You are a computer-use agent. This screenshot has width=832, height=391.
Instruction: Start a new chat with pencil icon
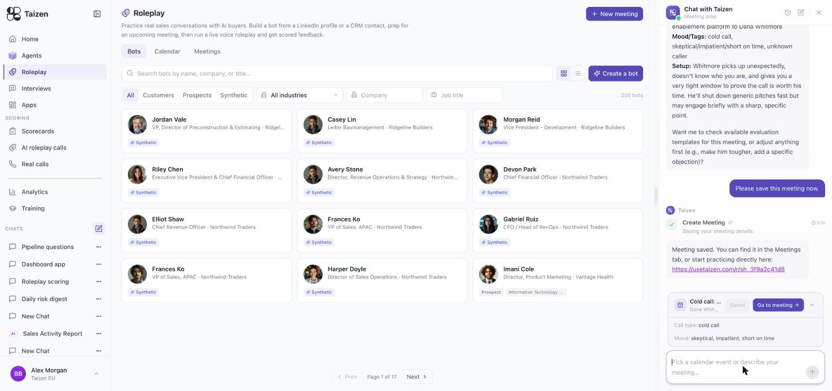[99, 229]
